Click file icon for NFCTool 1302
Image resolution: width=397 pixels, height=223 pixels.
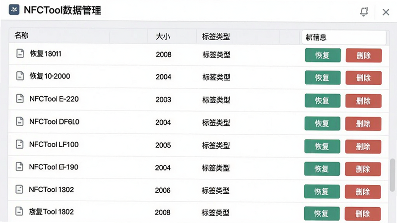pos(19,189)
